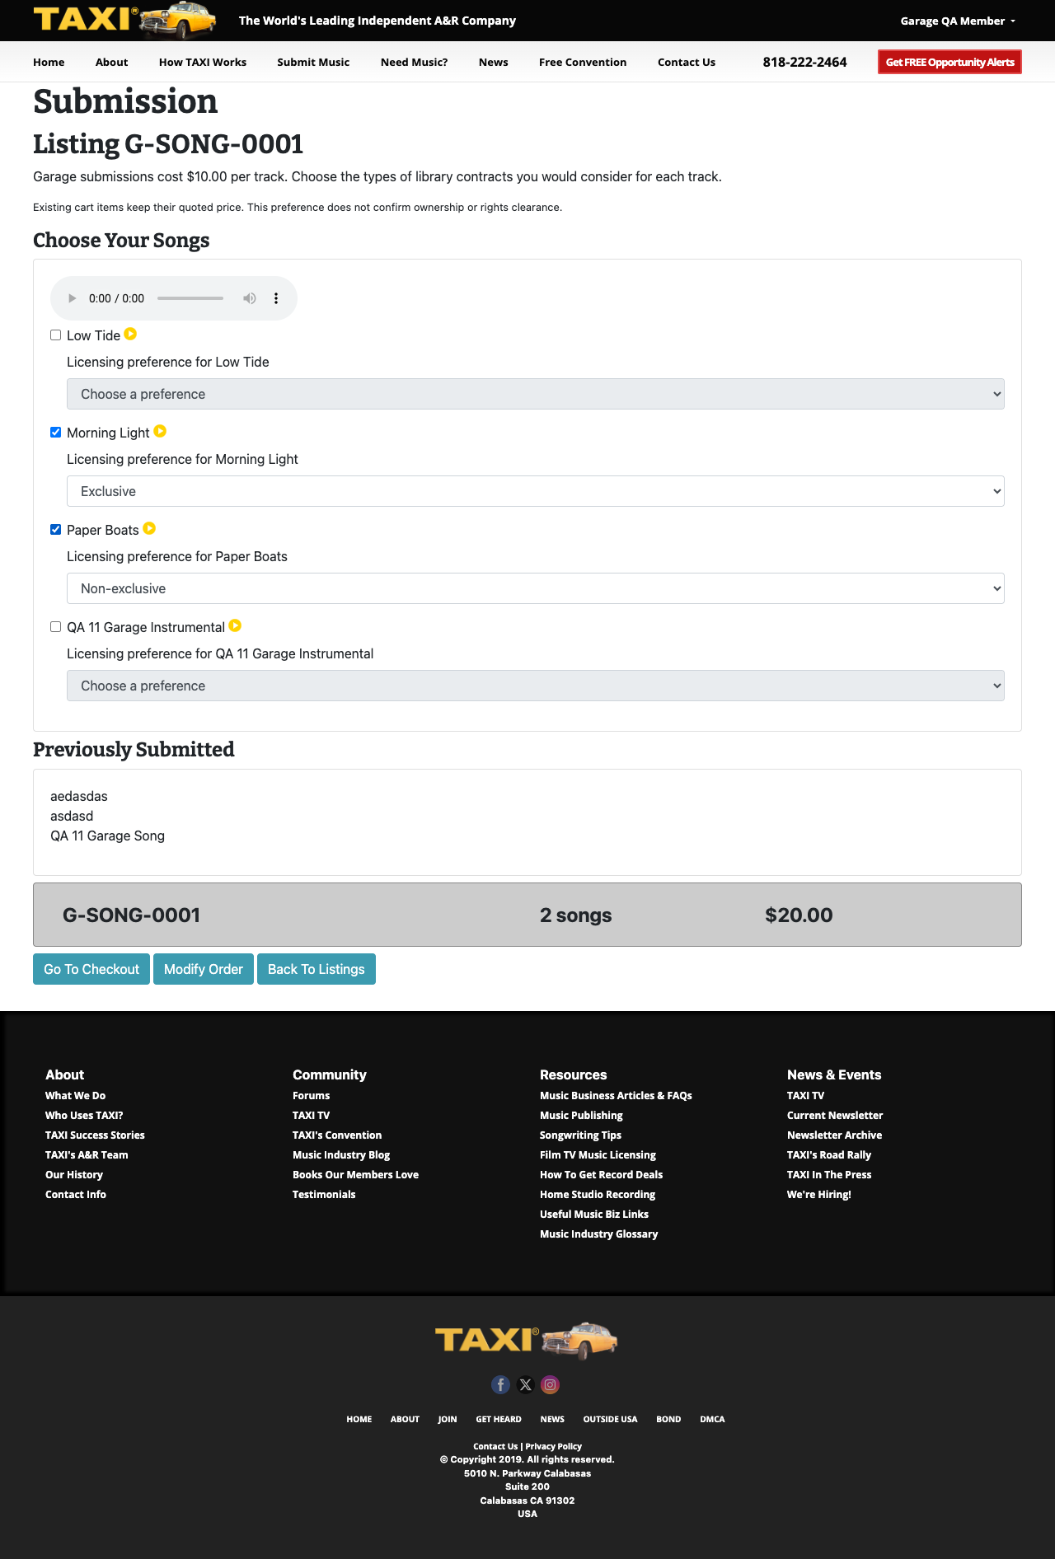Click JOIN in the bottom footer menu
The height and width of the screenshot is (1559, 1055).
[x=448, y=1419]
